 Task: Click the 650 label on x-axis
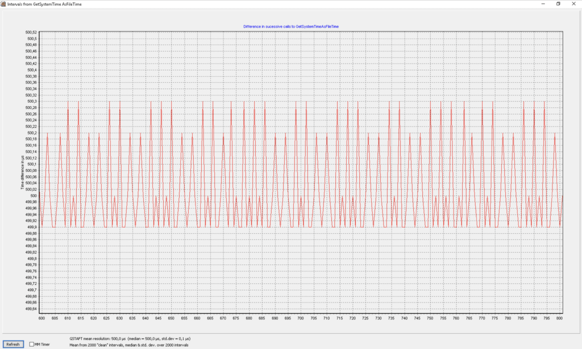[x=171, y=318]
